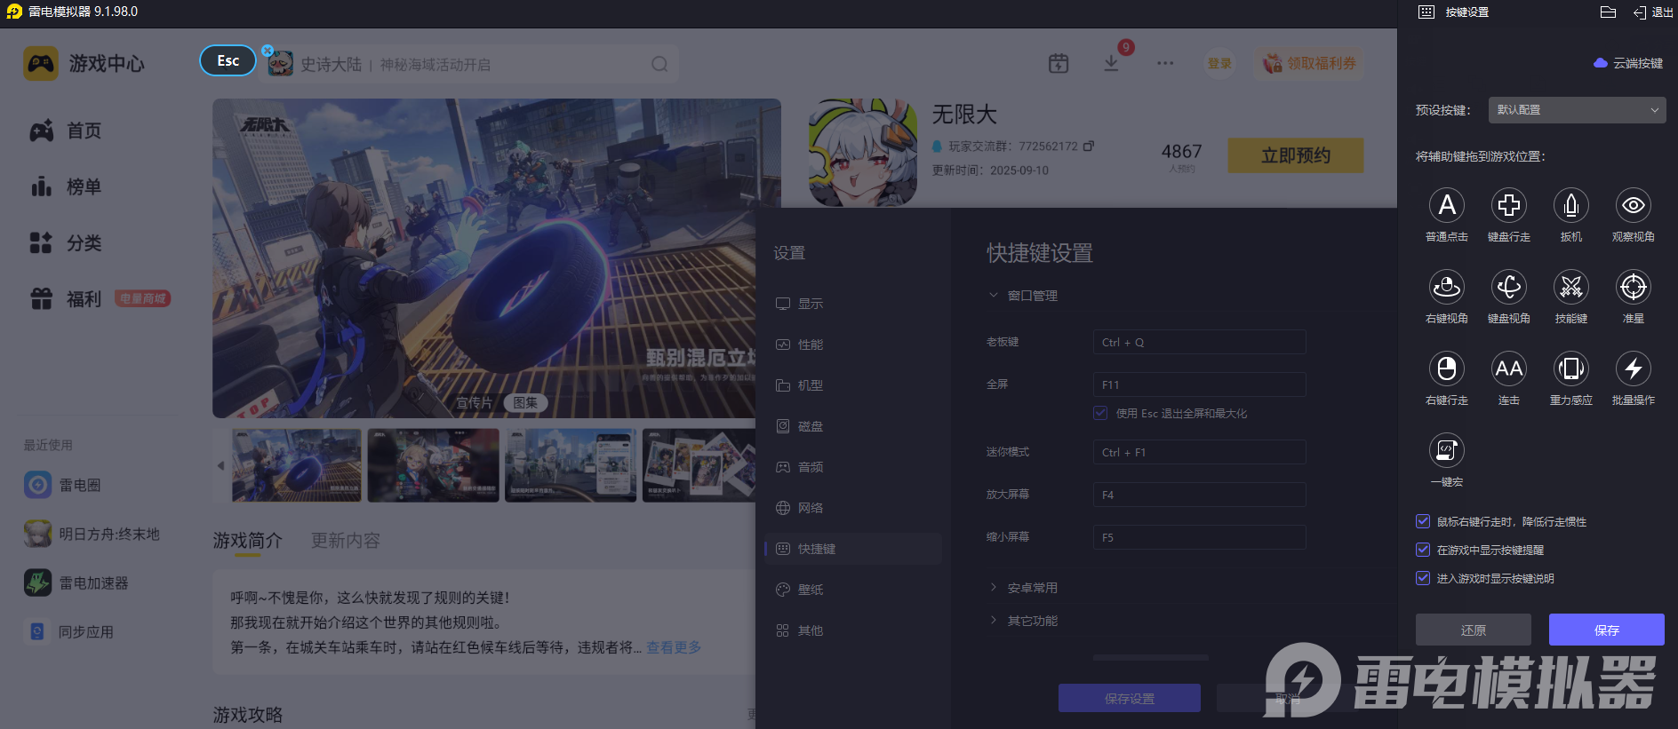This screenshot has height=729, width=1678.
Task: Select the 重力感应 phone icon
Action: (1571, 368)
